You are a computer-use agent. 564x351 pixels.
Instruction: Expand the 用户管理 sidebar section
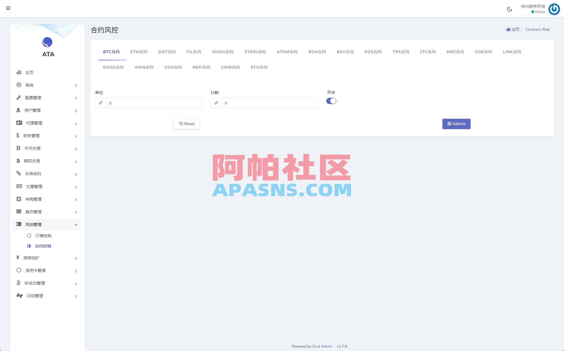click(x=46, y=110)
